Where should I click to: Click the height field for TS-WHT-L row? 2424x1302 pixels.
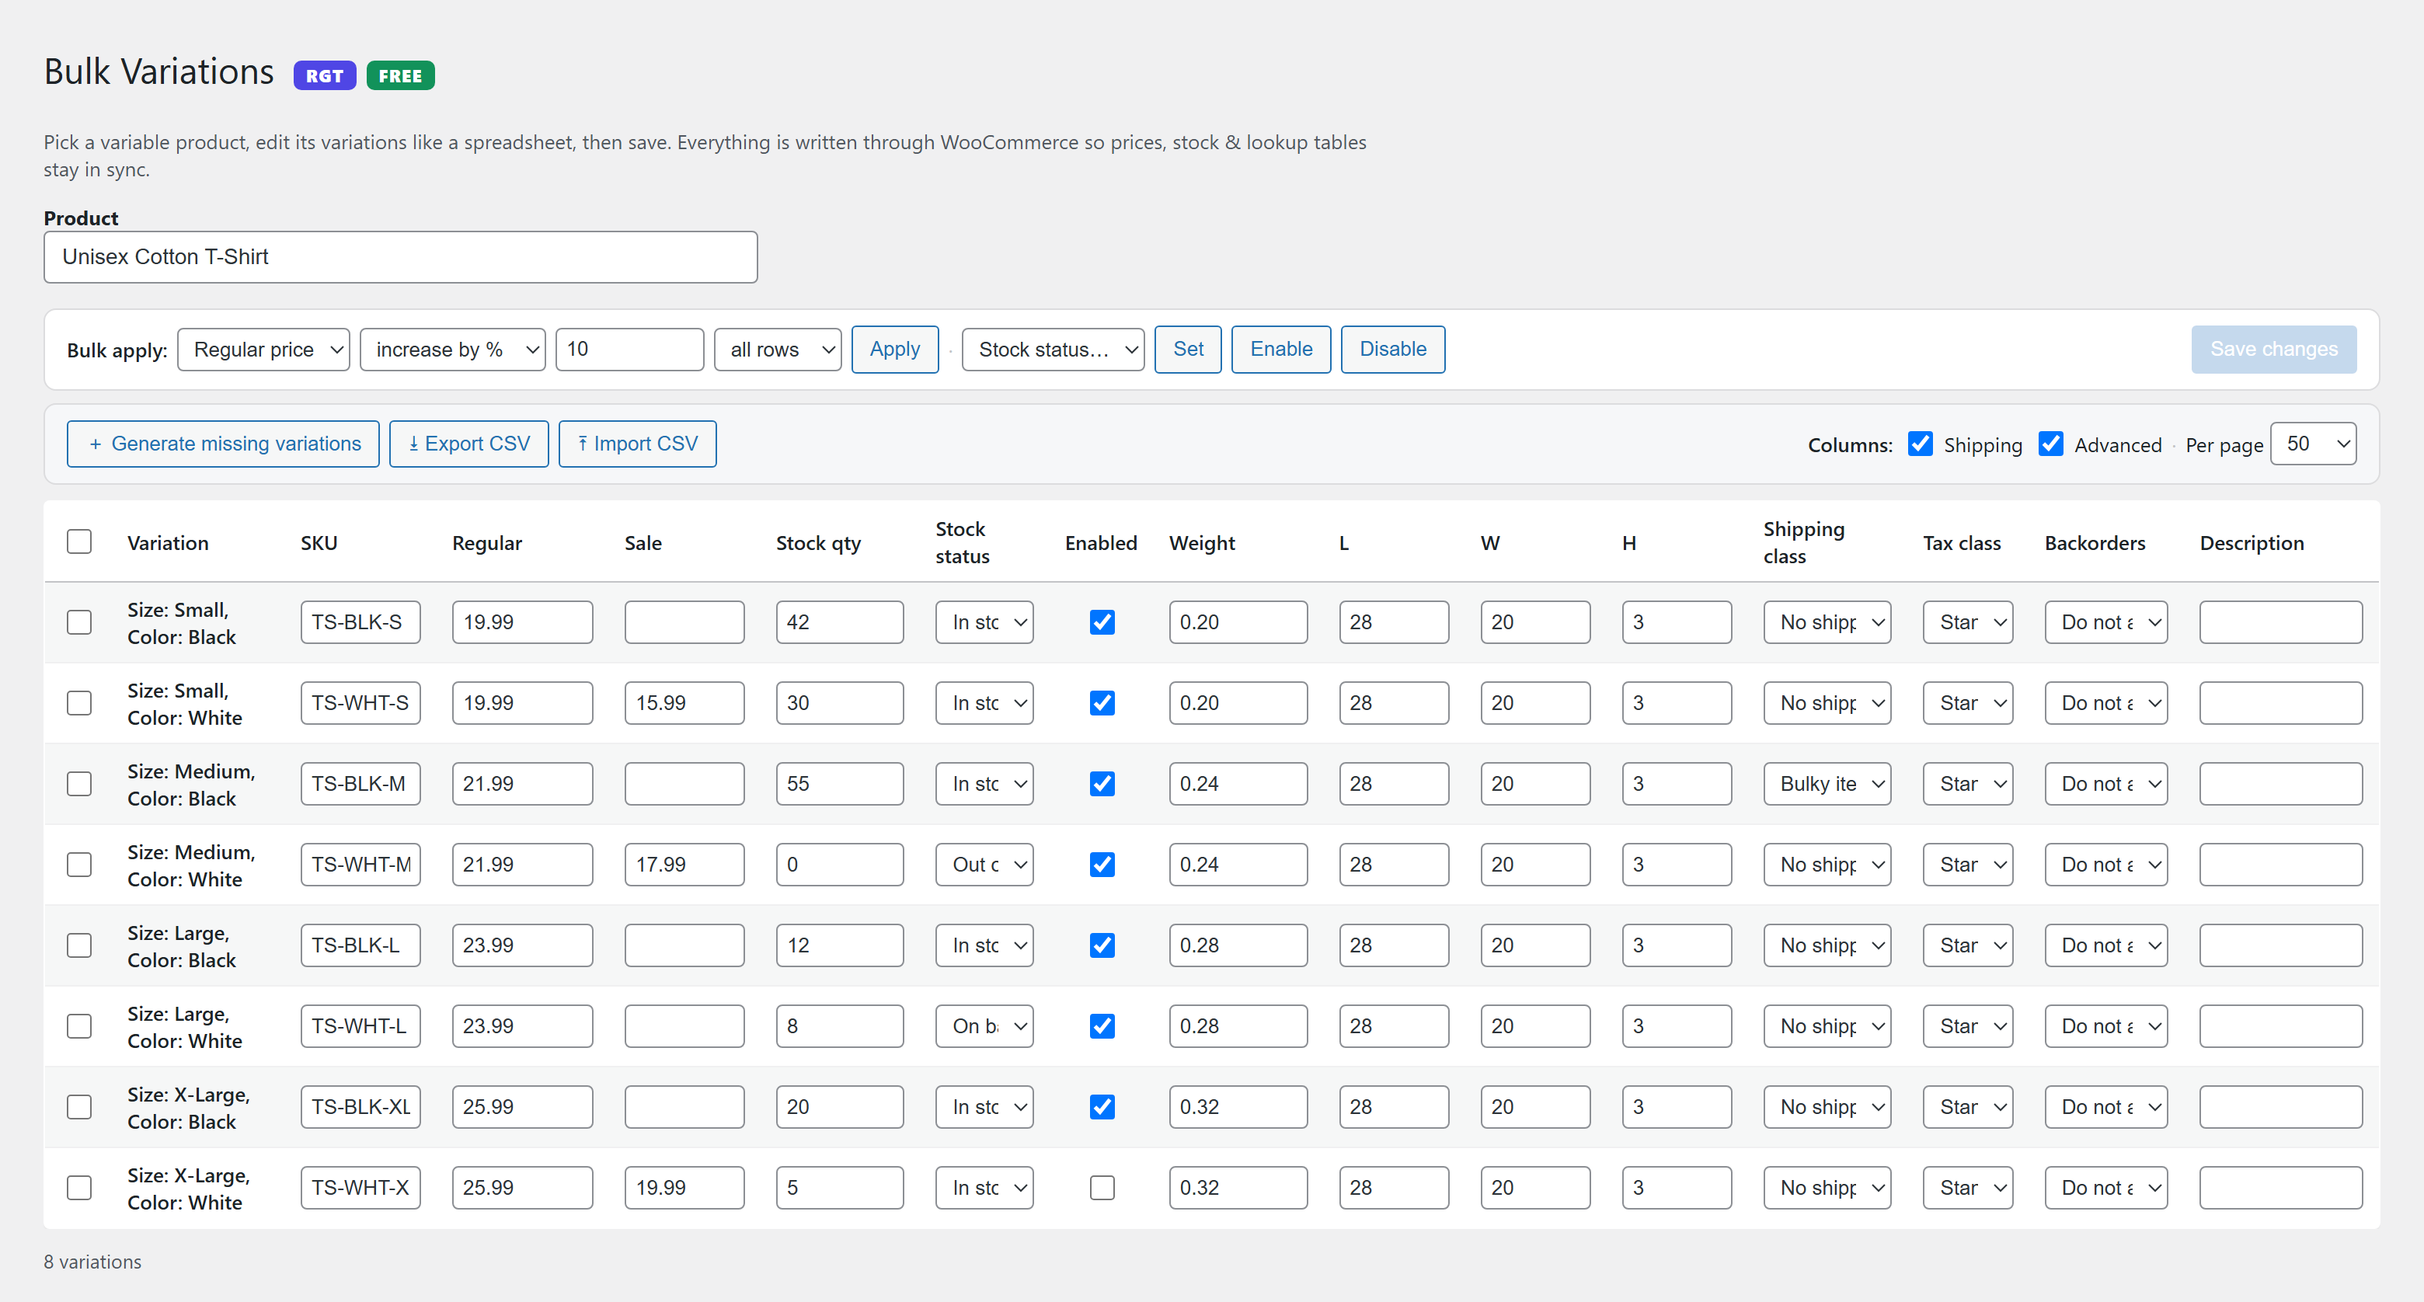tap(1676, 1026)
